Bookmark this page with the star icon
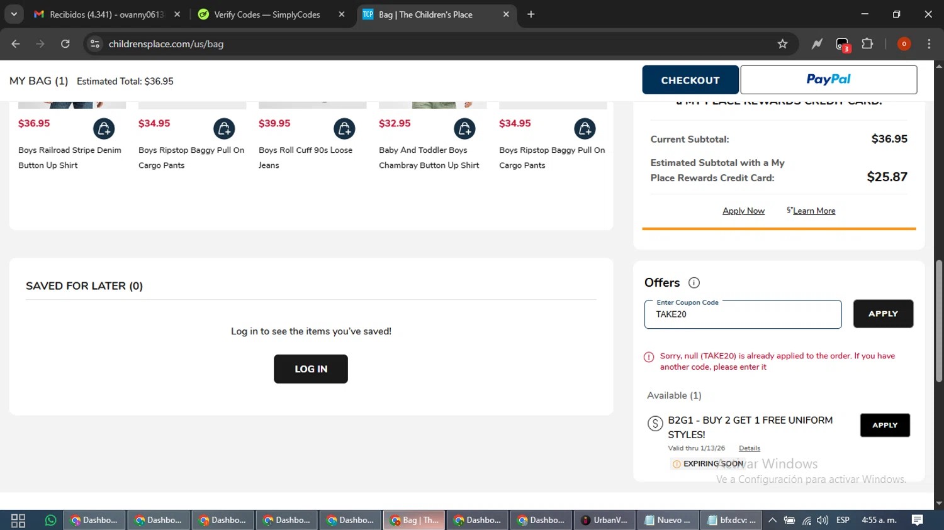 click(782, 44)
